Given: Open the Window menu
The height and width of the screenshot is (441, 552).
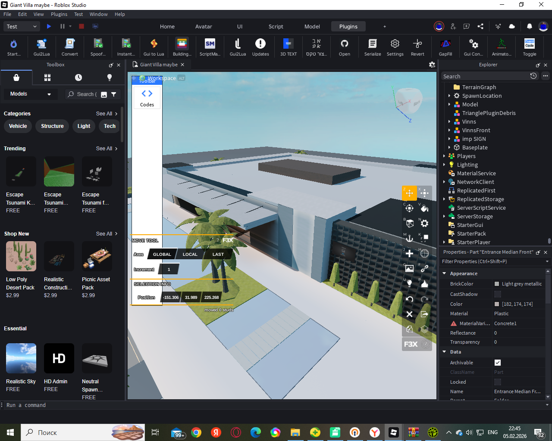Looking at the screenshot, I should [98, 14].
